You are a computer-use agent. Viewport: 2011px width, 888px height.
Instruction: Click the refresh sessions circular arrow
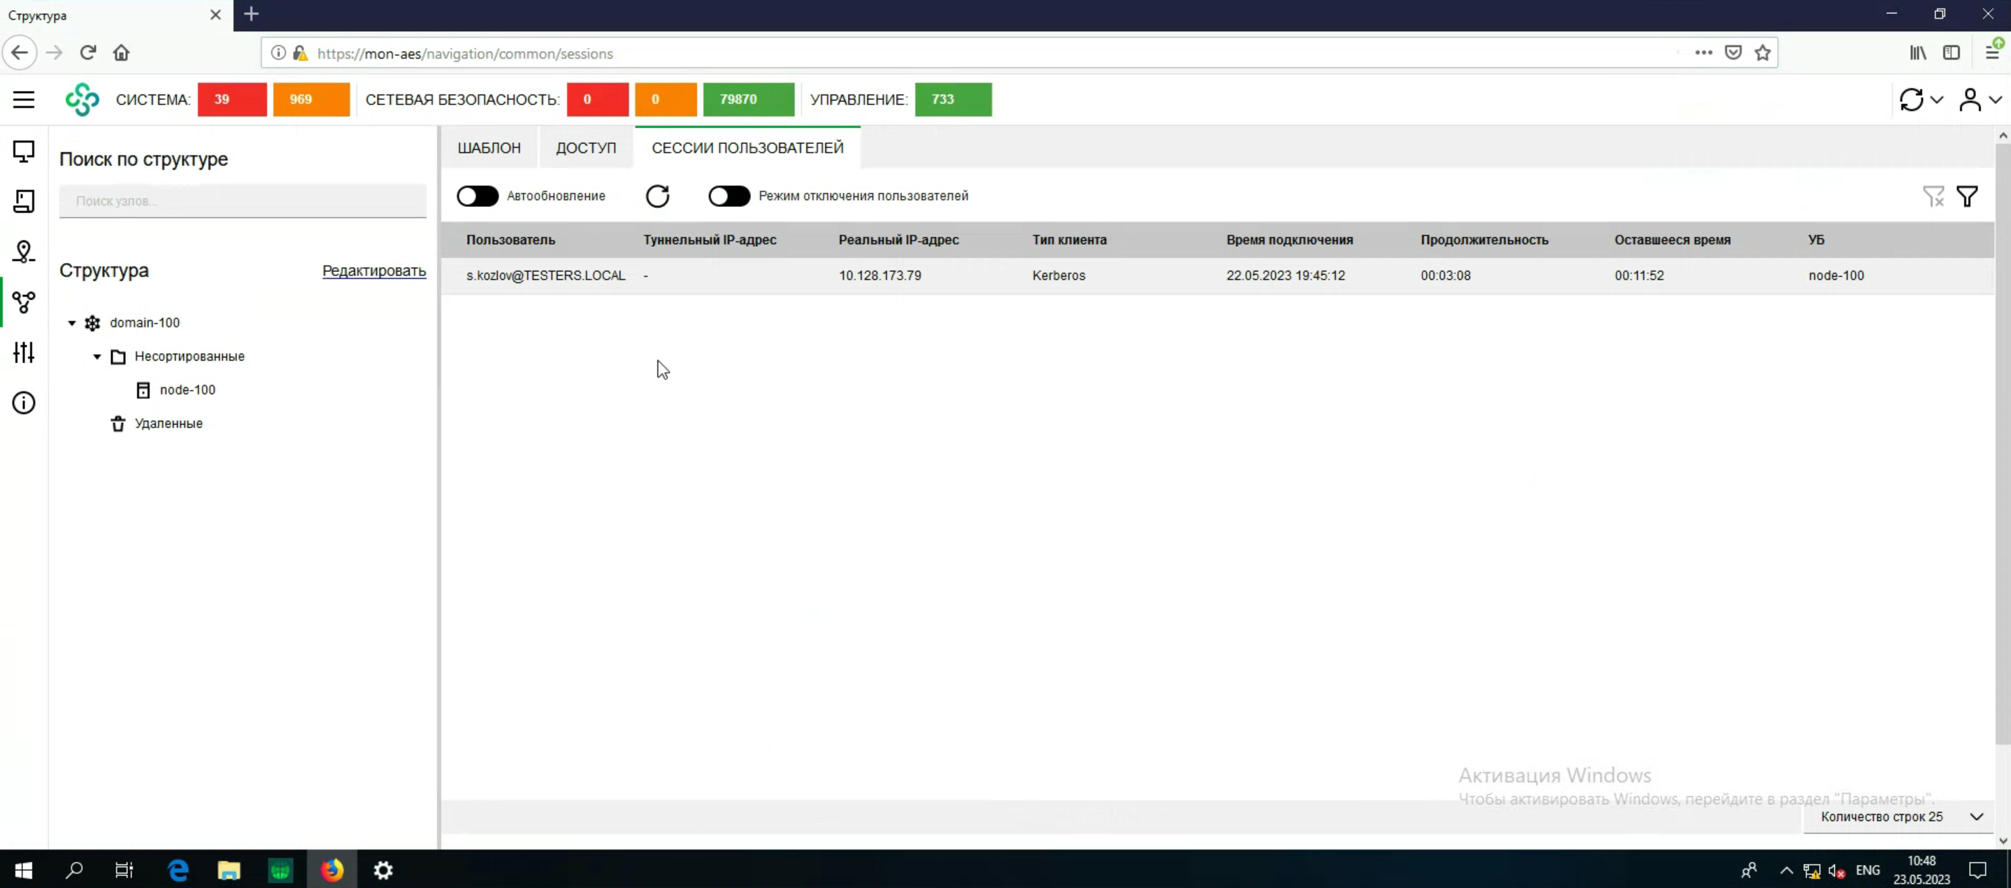click(657, 196)
